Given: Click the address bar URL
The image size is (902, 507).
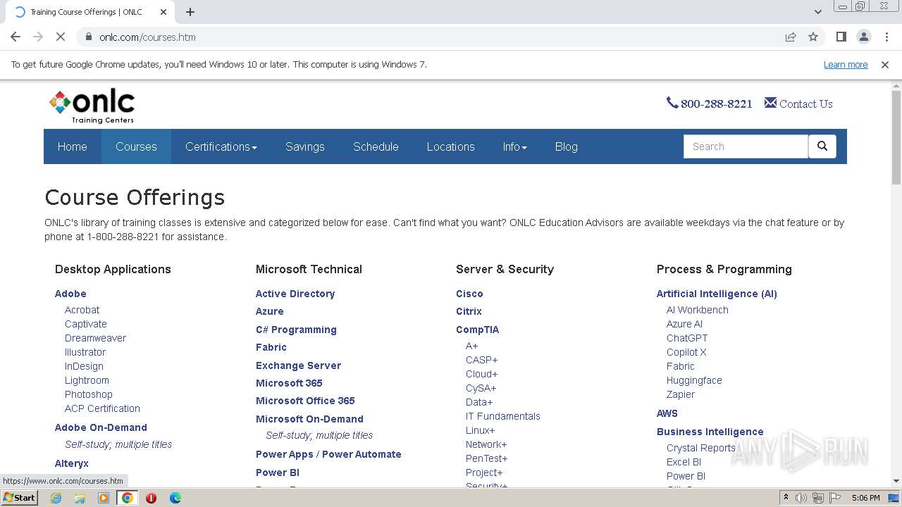Looking at the screenshot, I should [x=147, y=37].
